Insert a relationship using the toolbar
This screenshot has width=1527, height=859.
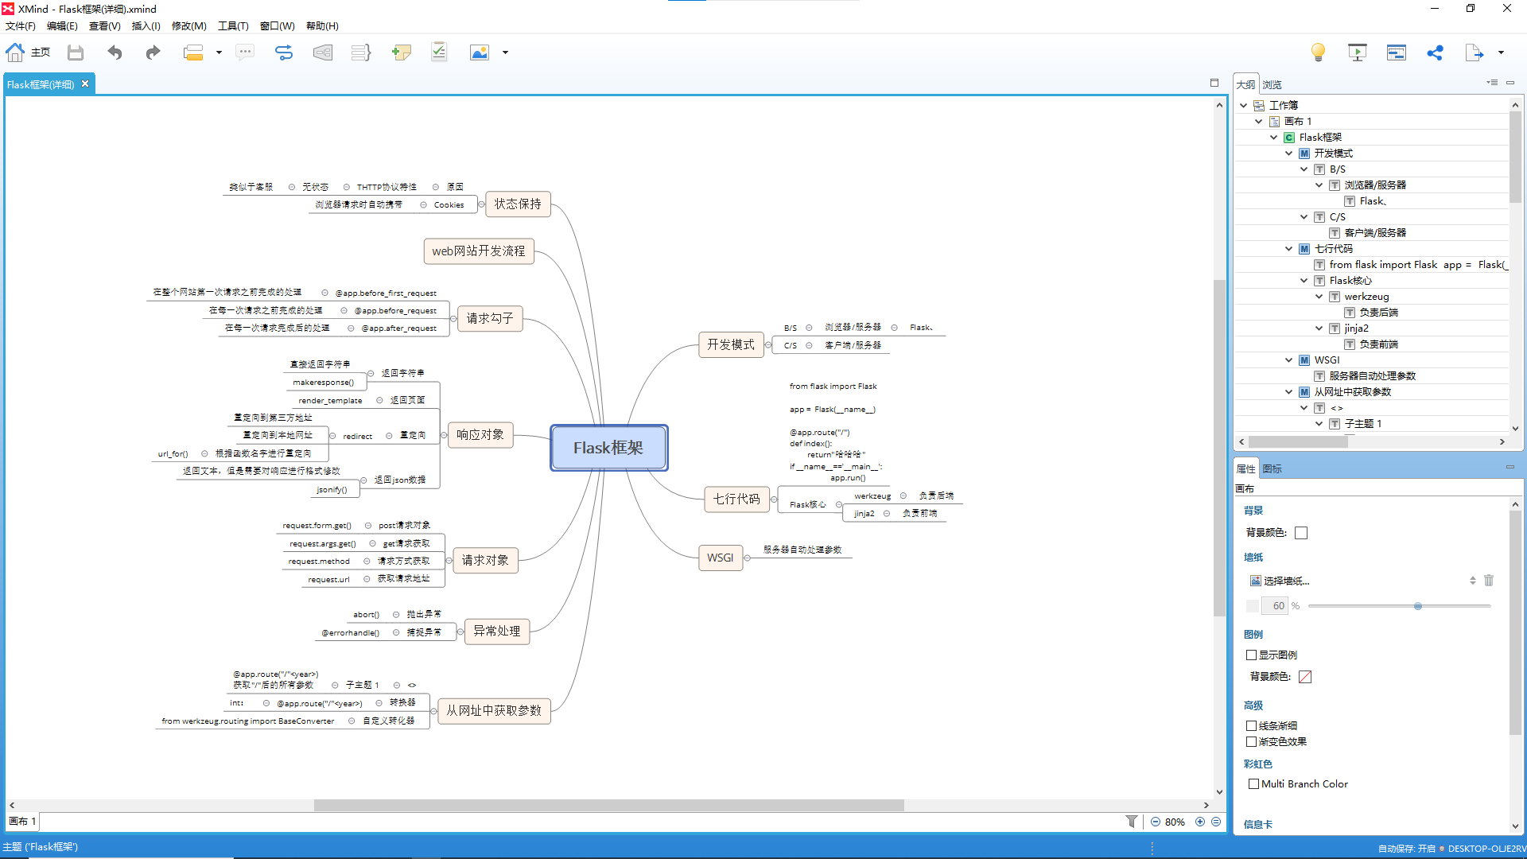coord(284,52)
